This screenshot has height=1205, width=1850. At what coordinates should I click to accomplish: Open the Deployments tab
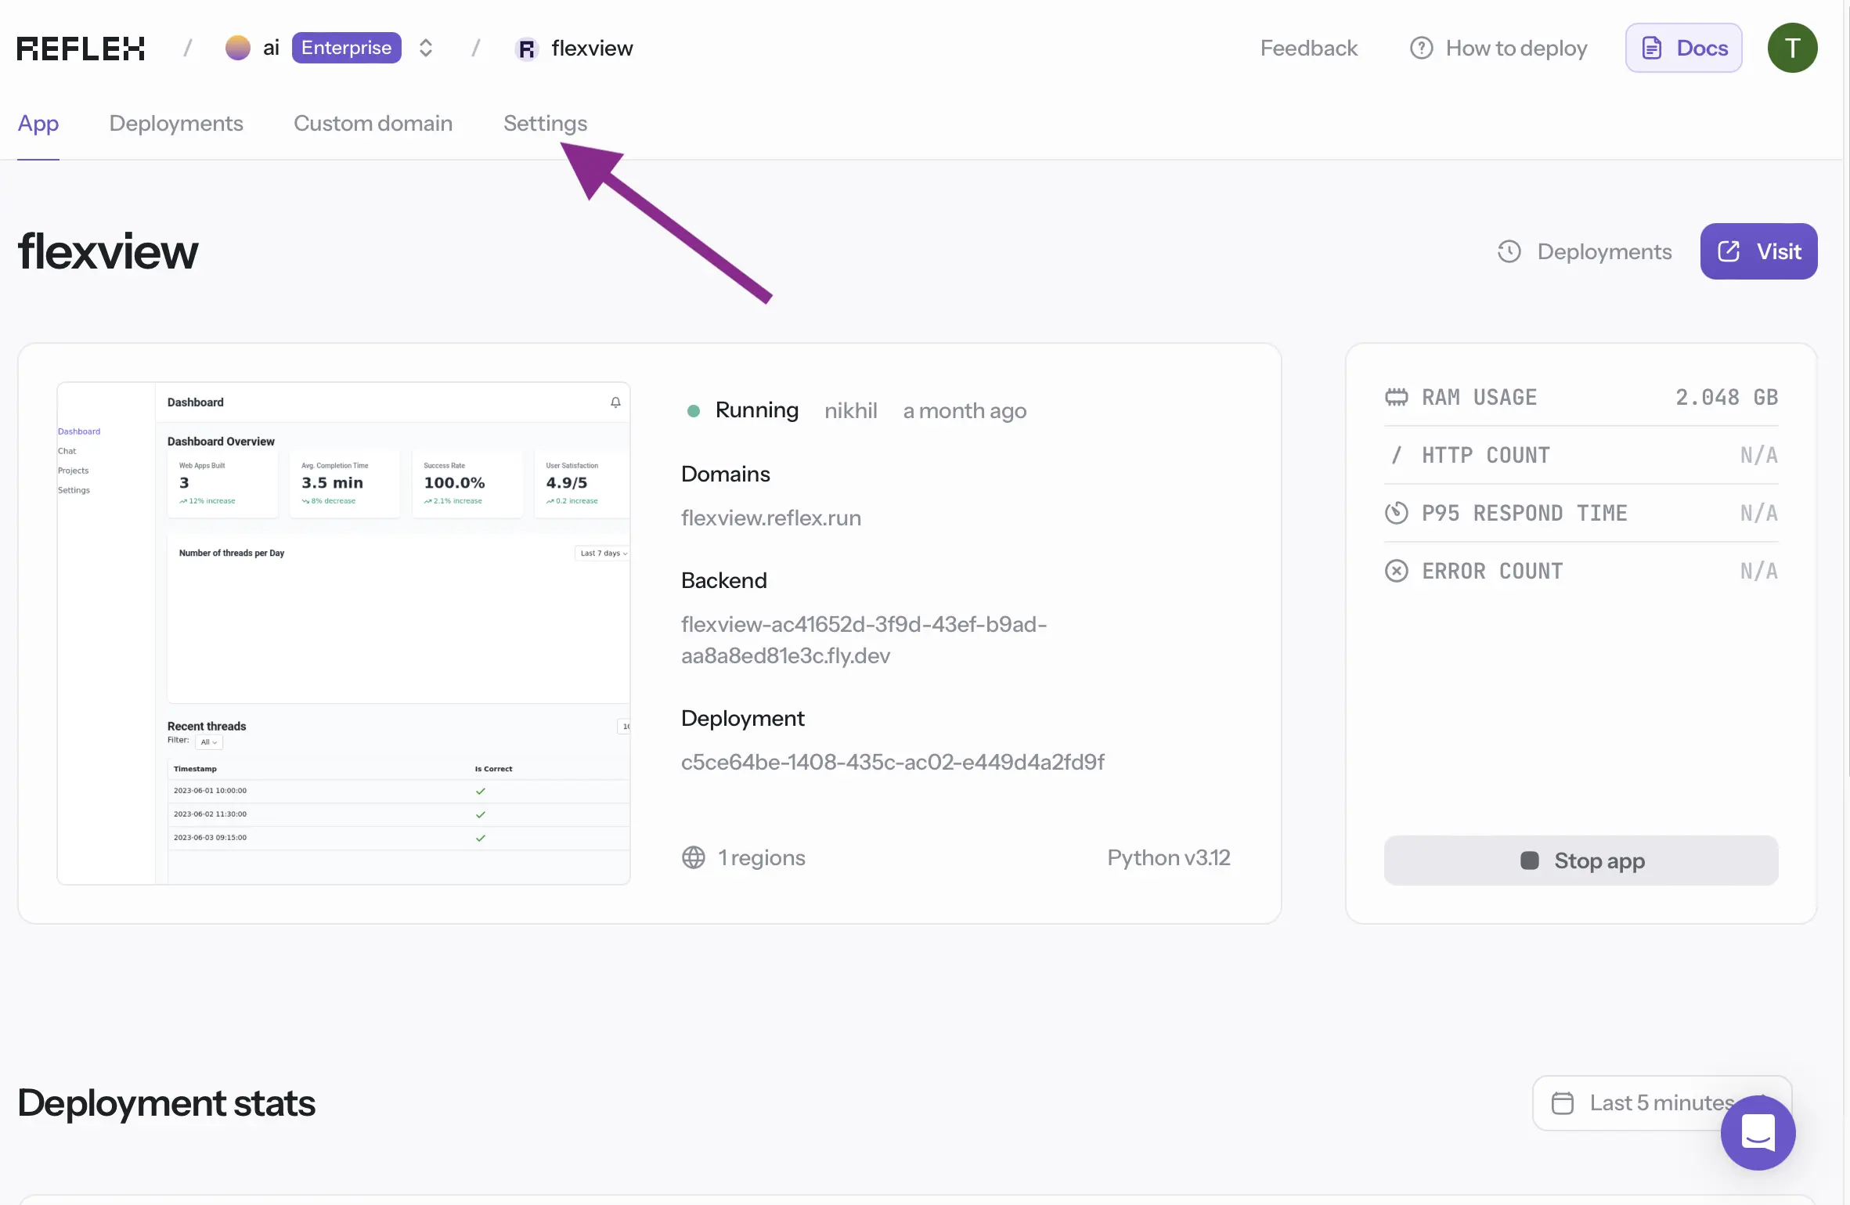[176, 124]
